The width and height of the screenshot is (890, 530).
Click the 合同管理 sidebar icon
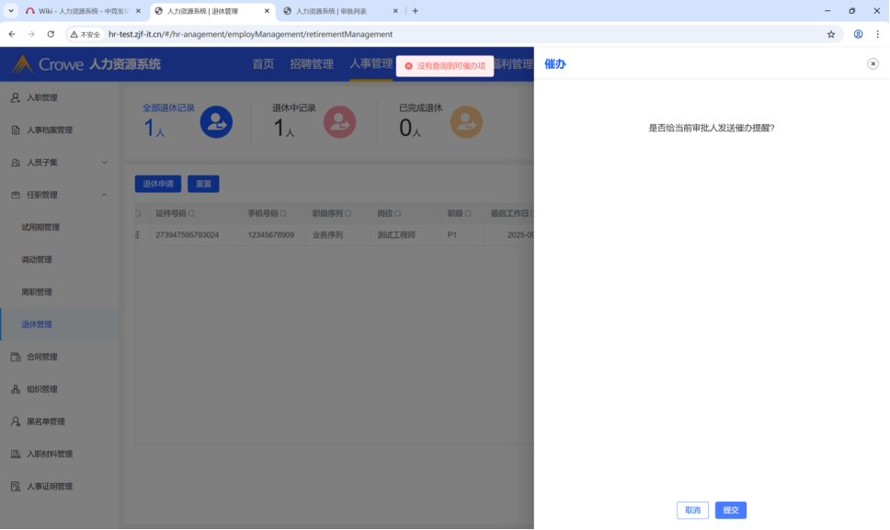[x=16, y=356]
